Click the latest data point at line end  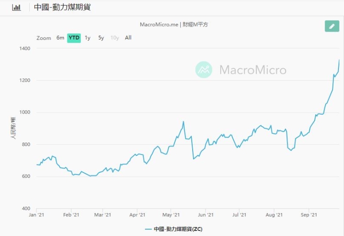point(339,60)
